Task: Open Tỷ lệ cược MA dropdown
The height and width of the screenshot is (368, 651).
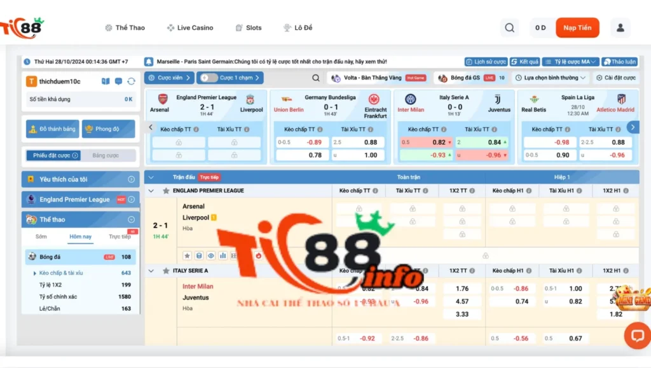Action: (570, 62)
